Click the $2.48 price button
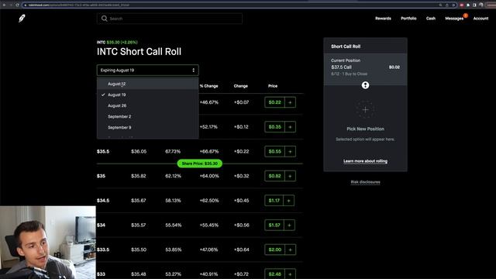Image resolution: width=496 pixels, height=279 pixels. (x=274, y=274)
